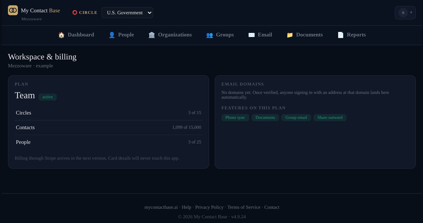The height and width of the screenshot is (223, 423).
Task: Click the Reports page icon
Action: coord(341,35)
